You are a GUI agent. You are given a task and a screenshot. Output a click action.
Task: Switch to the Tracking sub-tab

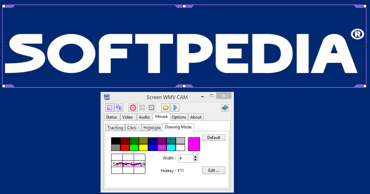click(115, 128)
